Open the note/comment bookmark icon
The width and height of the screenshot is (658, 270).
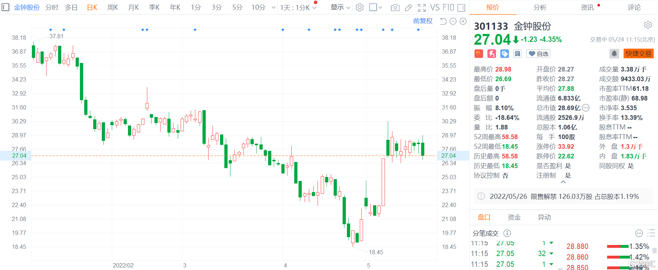click(518, 54)
